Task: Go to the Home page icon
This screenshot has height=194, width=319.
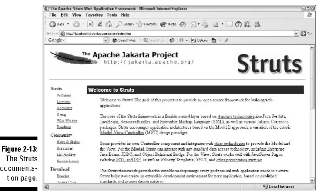Action: tap(109, 24)
